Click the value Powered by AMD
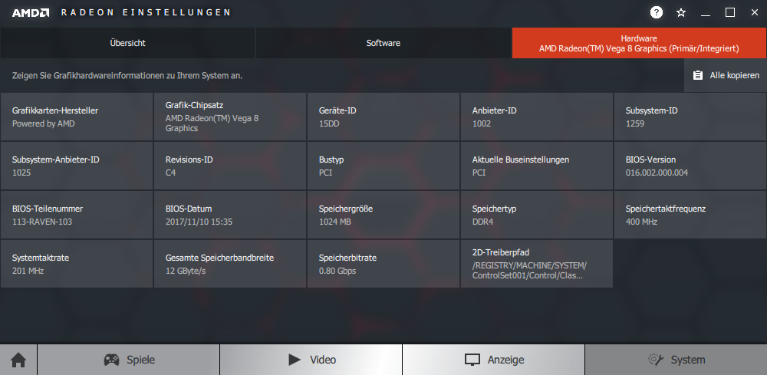This screenshot has height=375, width=767. point(44,123)
